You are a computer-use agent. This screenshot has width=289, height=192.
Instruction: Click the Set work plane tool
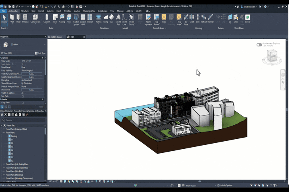230,19
